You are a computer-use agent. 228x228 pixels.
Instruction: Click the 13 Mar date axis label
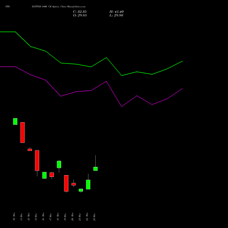36,217
